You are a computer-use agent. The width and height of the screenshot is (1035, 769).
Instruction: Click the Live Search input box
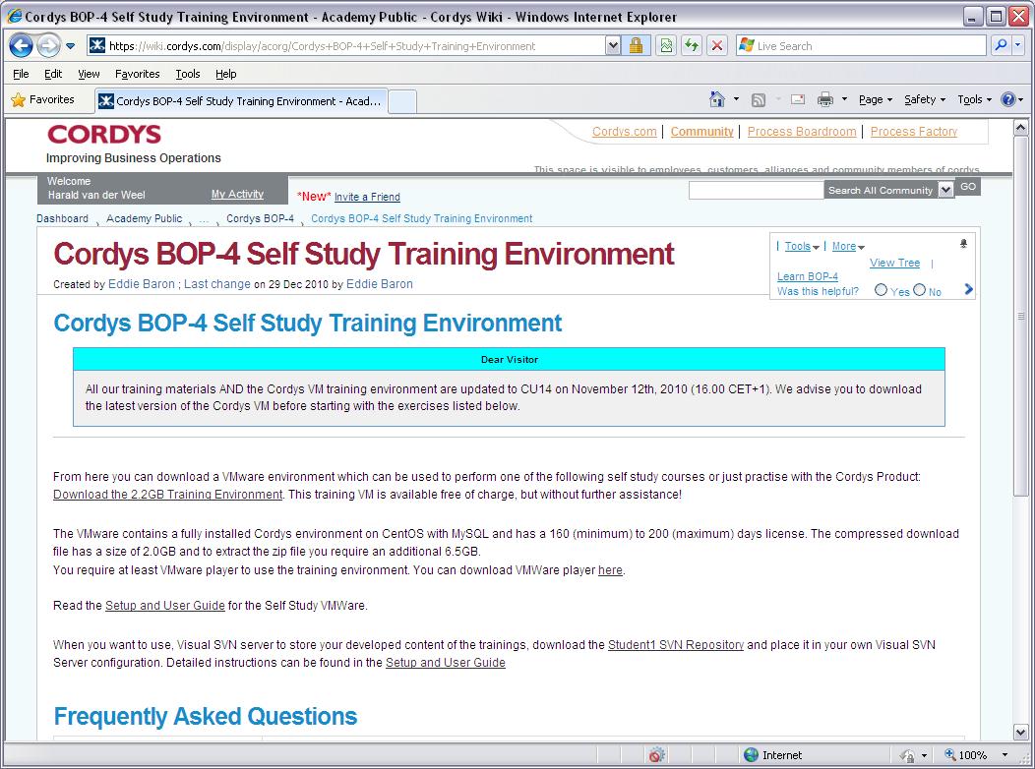862,46
